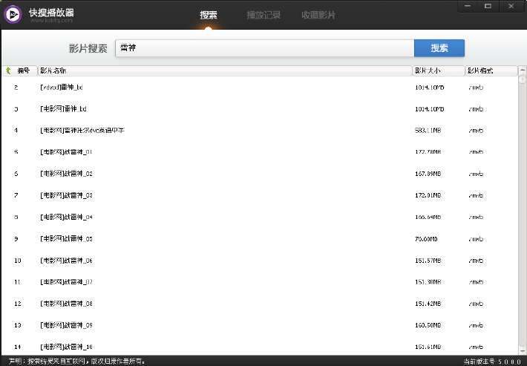Select the row [电影网]战雷神_07

260,282
